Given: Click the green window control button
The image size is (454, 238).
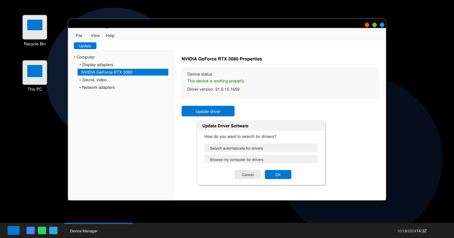Looking at the screenshot, I should point(375,25).
